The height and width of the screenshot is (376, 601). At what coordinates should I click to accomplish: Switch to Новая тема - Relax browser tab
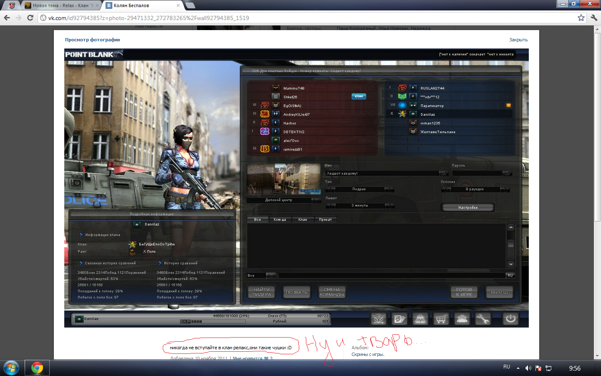pos(61,5)
